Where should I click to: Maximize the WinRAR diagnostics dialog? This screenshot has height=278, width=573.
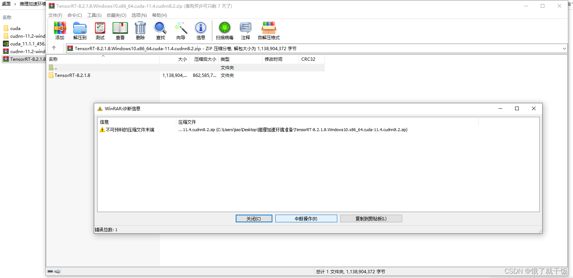(x=517, y=108)
